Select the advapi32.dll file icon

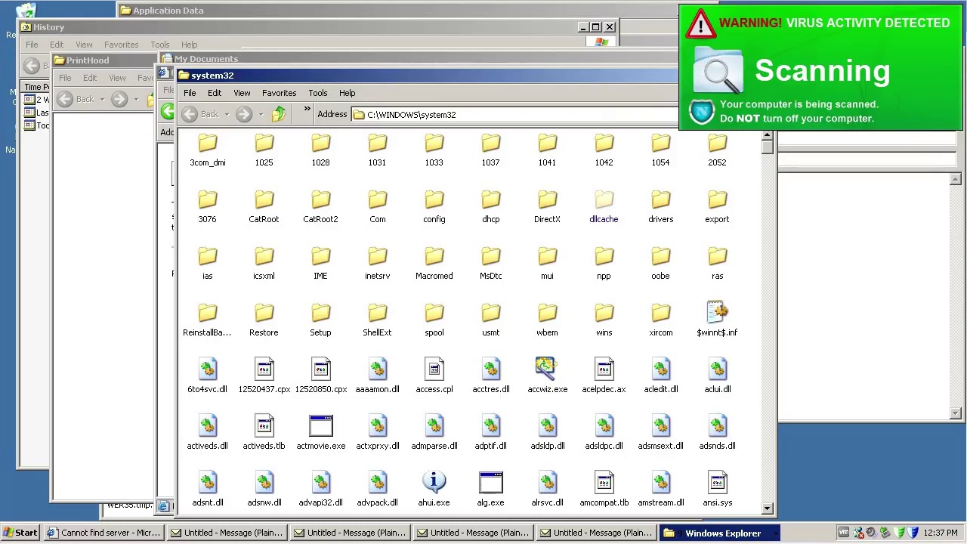coord(320,483)
